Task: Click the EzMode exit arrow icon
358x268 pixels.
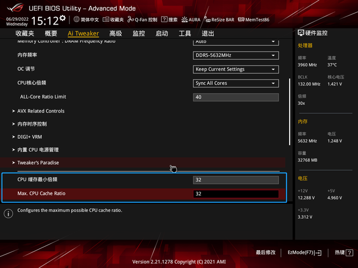Action: (318, 253)
